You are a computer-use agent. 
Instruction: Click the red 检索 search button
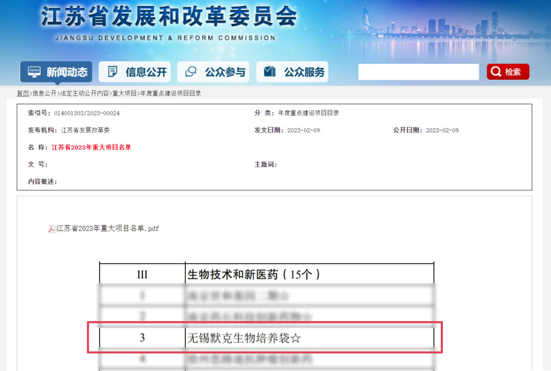pyautogui.click(x=508, y=72)
